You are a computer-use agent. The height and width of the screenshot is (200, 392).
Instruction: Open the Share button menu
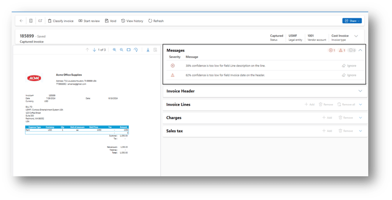click(352, 21)
